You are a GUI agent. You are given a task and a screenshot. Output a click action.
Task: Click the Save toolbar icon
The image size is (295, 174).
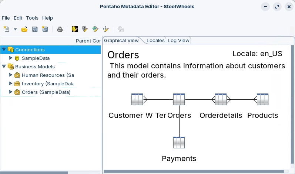click(x=35, y=29)
